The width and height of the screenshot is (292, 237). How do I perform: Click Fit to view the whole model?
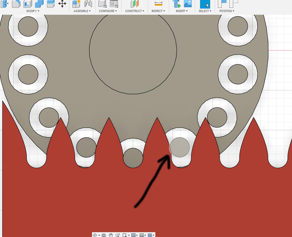(125, 235)
